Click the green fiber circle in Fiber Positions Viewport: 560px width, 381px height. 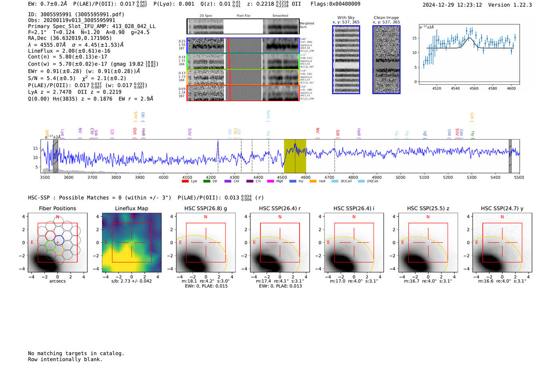pyautogui.click(x=50, y=245)
